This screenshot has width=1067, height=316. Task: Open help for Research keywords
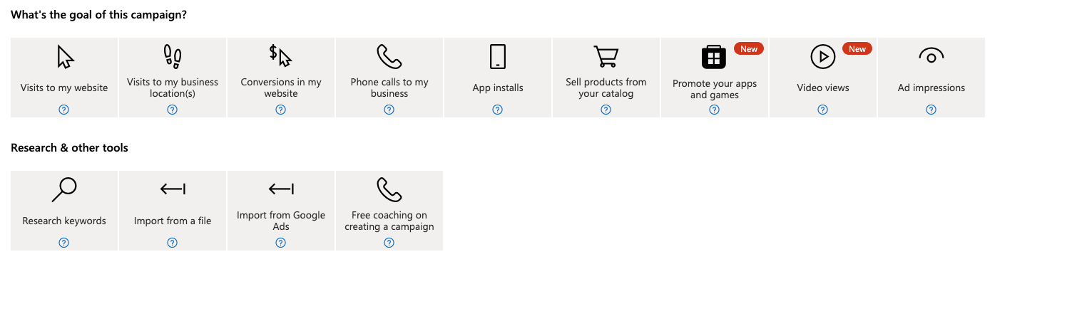click(64, 243)
